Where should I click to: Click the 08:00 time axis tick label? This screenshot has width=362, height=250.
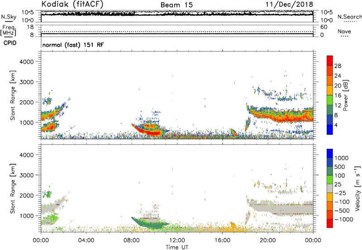[x=132, y=241]
